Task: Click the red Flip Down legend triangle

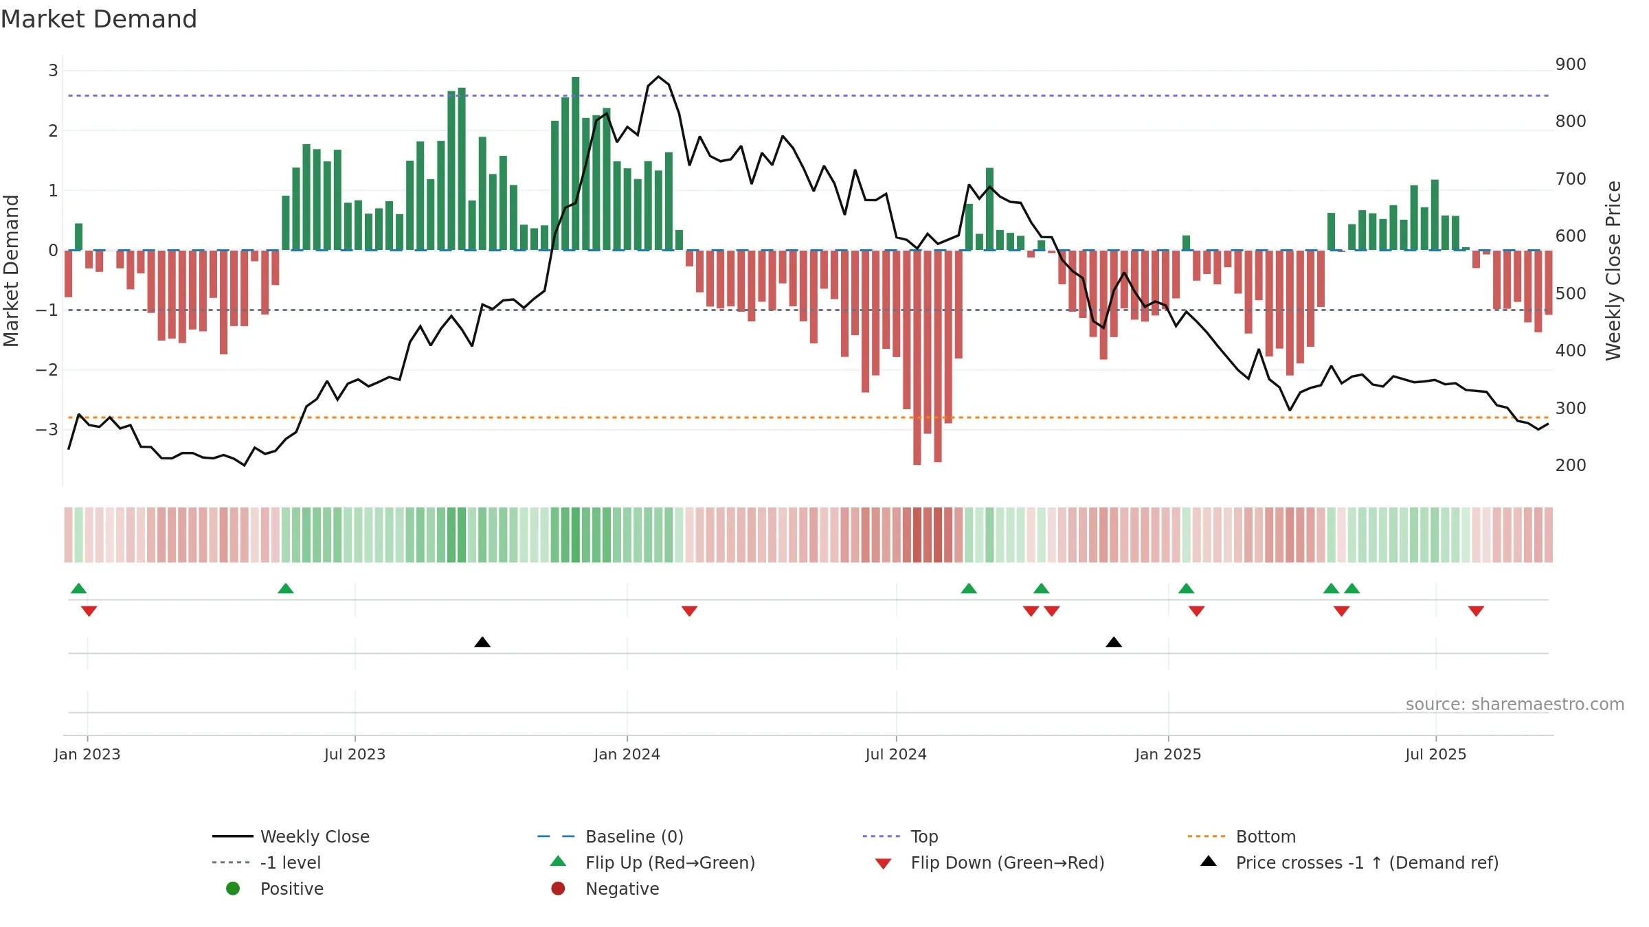Action: pos(884,864)
